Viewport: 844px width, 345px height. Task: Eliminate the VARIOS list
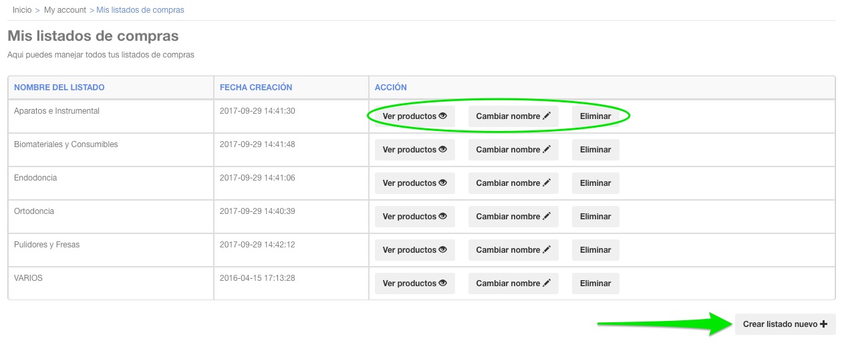(595, 283)
